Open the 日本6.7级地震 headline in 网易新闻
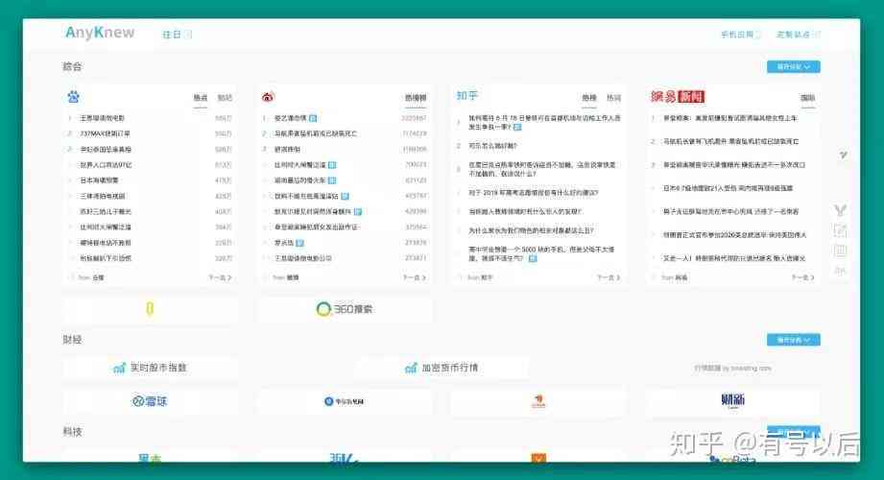884x480 pixels. 728,188
